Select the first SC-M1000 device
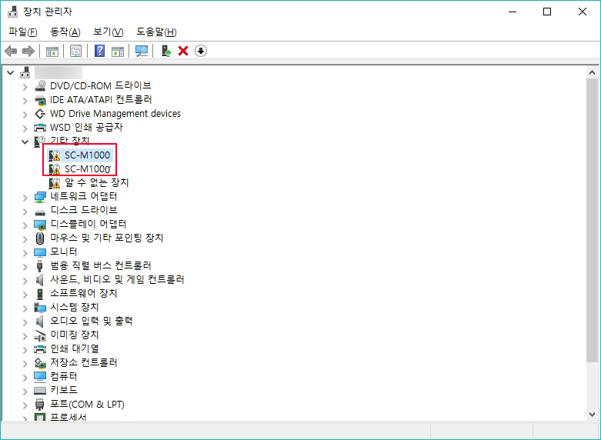 (87, 155)
